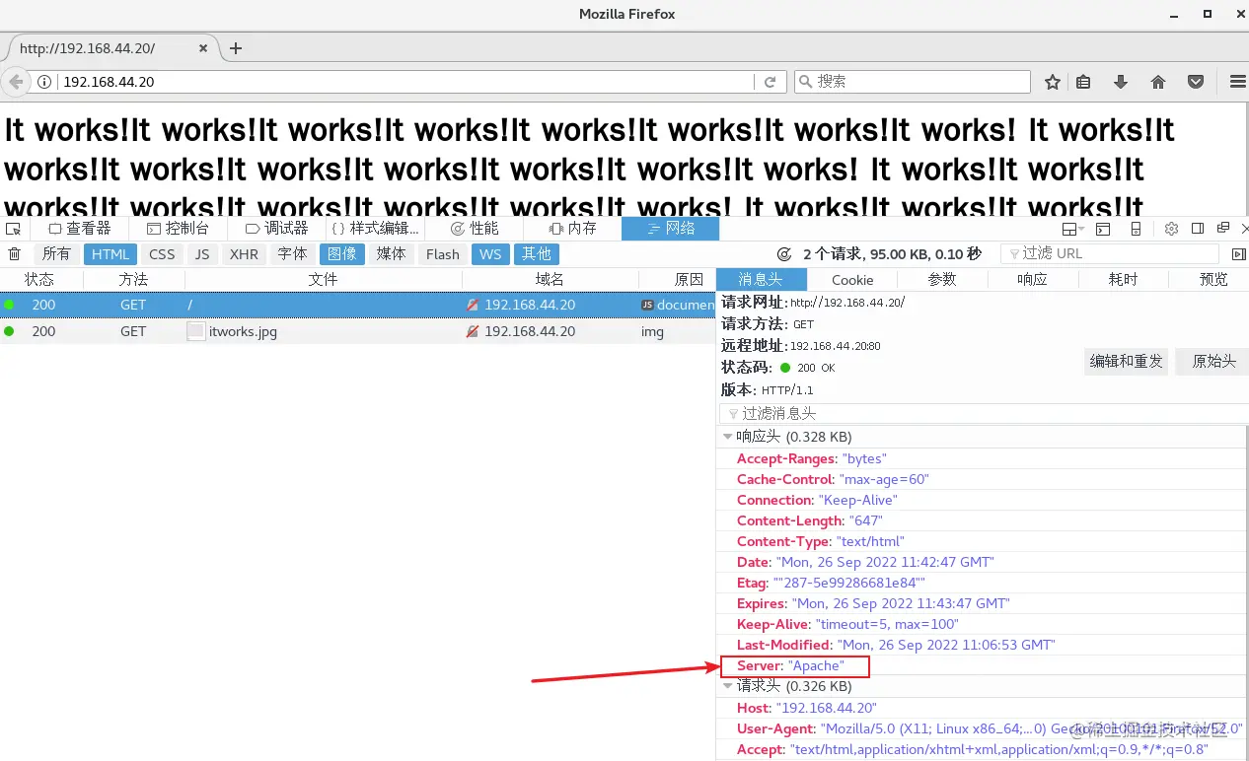Toggle the HTML request filter
The height and width of the screenshot is (761, 1249).
pyautogui.click(x=110, y=254)
